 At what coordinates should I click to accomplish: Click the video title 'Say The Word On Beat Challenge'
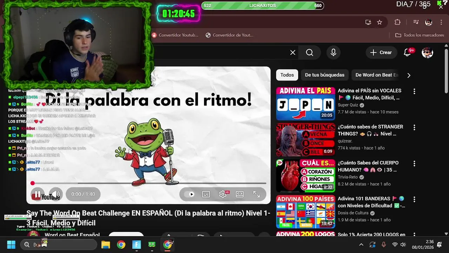pyautogui.click(x=148, y=218)
